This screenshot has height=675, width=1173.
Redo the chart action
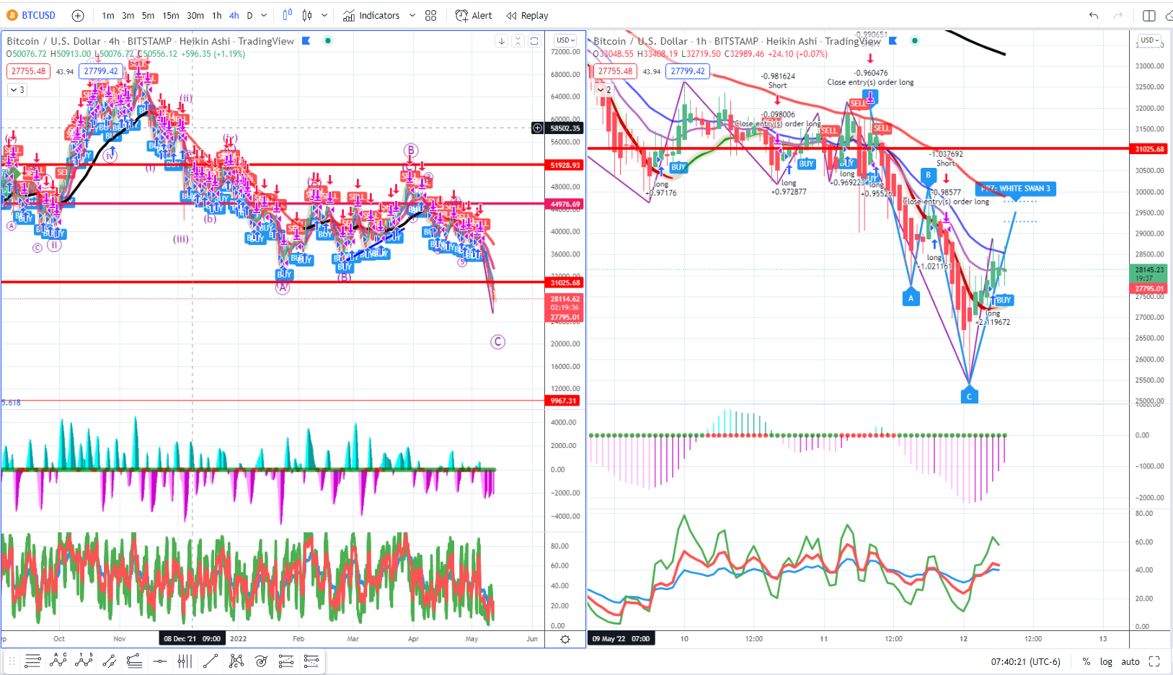1118,15
